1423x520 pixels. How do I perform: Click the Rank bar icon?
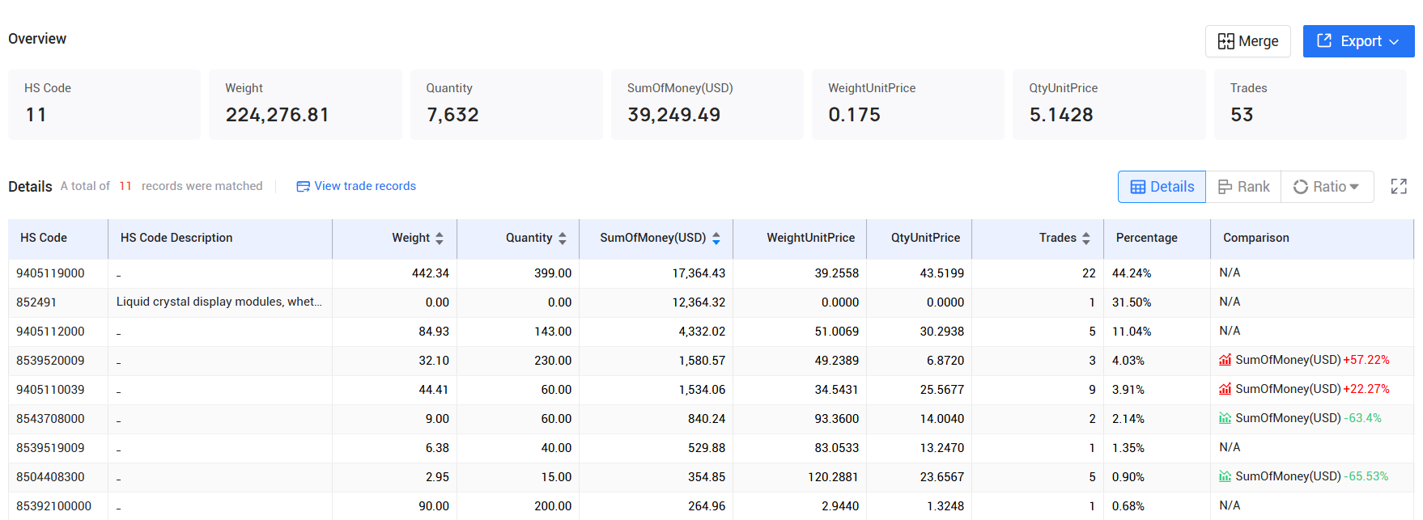point(1225,187)
